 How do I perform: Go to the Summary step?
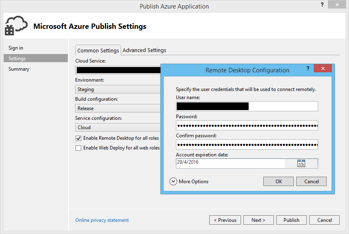coord(19,69)
